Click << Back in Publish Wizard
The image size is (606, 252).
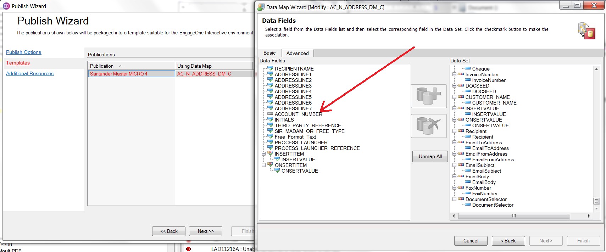pyautogui.click(x=169, y=231)
